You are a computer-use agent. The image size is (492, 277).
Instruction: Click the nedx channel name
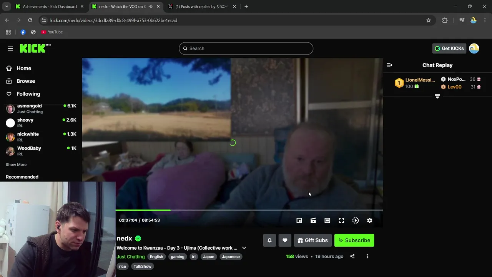(x=124, y=239)
